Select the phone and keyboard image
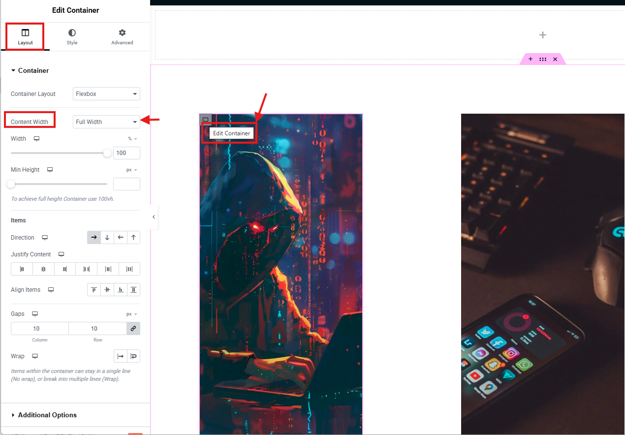The width and height of the screenshot is (625, 435). 543,274
